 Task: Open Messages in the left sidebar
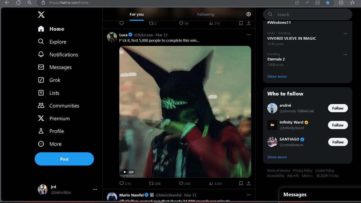(55, 67)
